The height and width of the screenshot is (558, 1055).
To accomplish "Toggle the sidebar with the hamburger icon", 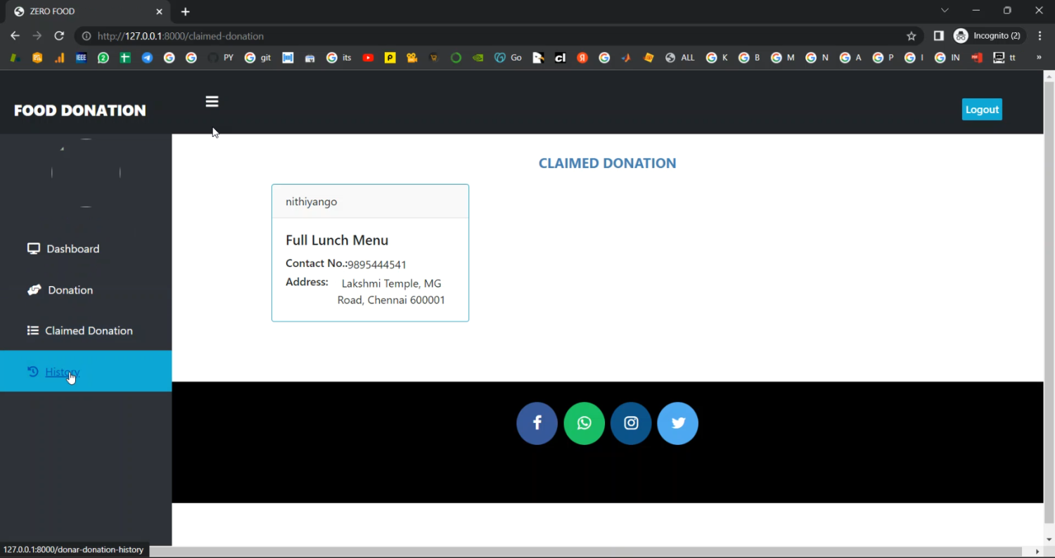I will pyautogui.click(x=212, y=102).
